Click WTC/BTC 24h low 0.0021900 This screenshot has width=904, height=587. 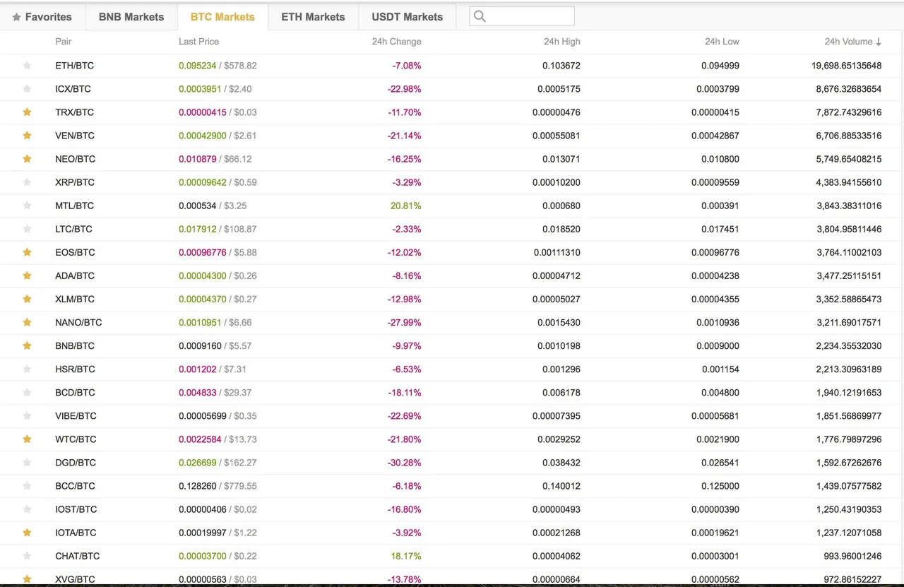[718, 439]
